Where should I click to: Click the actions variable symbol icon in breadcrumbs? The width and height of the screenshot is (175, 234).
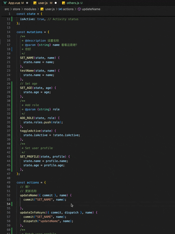click(60, 9)
